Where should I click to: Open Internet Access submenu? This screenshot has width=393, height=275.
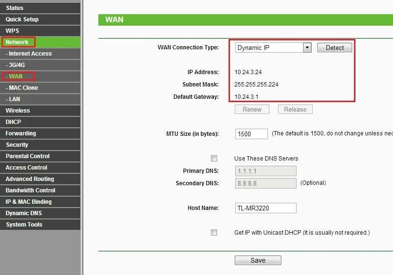(40, 53)
